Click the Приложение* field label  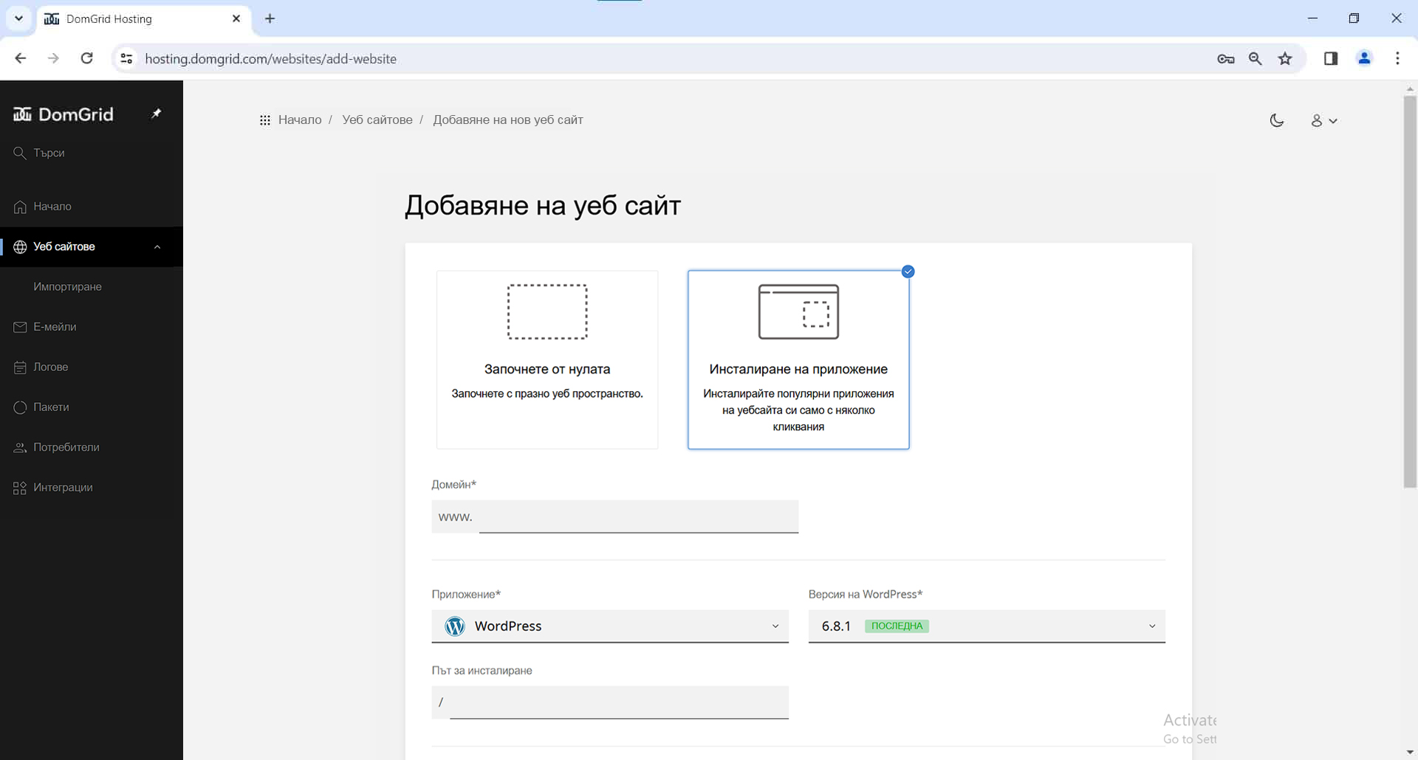coord(466,595)
